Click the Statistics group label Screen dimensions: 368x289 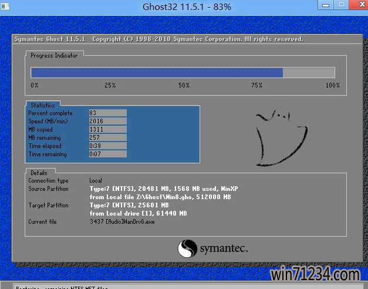43,105
